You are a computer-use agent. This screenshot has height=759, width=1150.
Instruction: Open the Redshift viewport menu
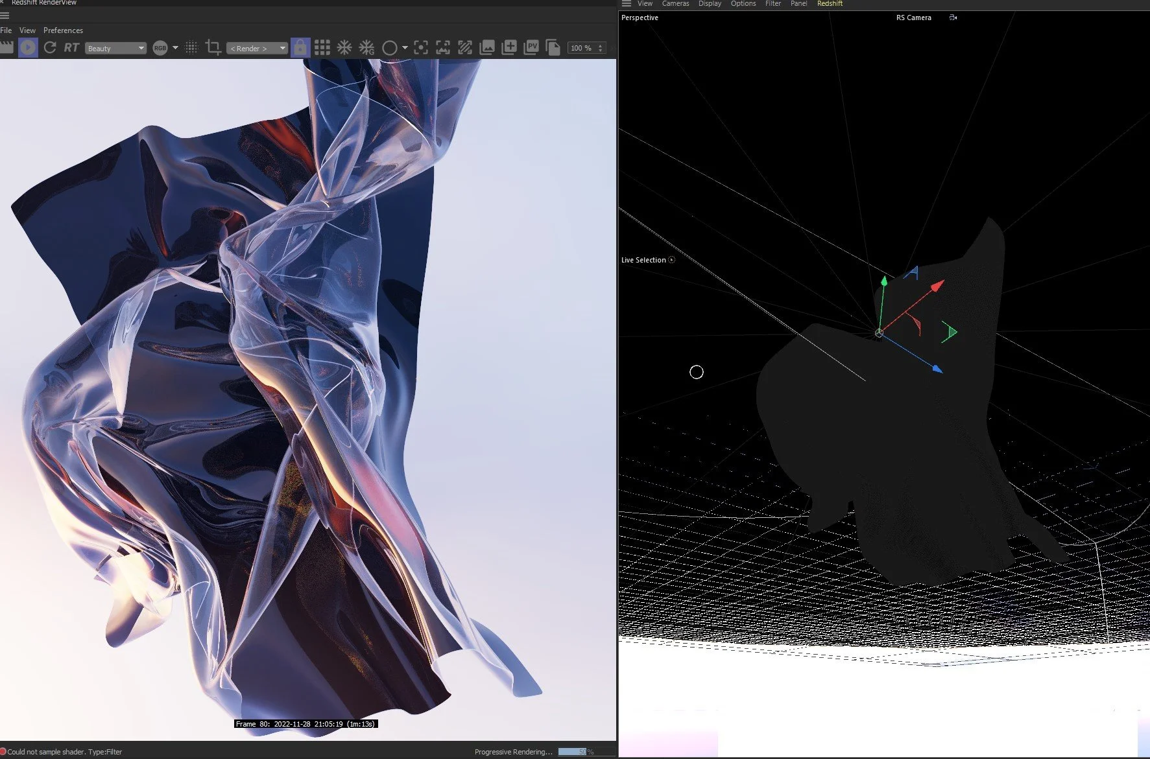(830, 4)
